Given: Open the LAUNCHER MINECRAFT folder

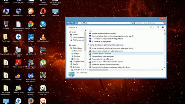Looking at the screenshot, I should click(6, 90).
